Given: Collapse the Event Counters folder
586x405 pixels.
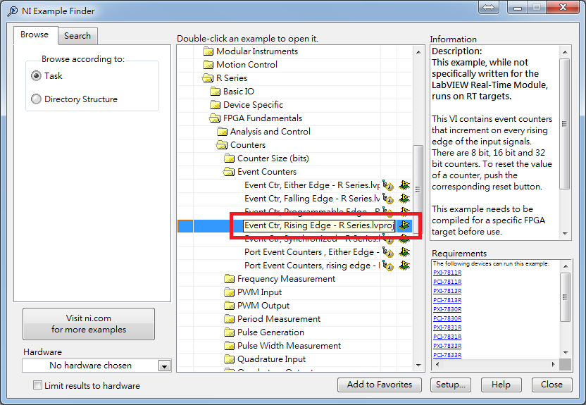Looking at the screenshot, I should [x=260, y=172].
